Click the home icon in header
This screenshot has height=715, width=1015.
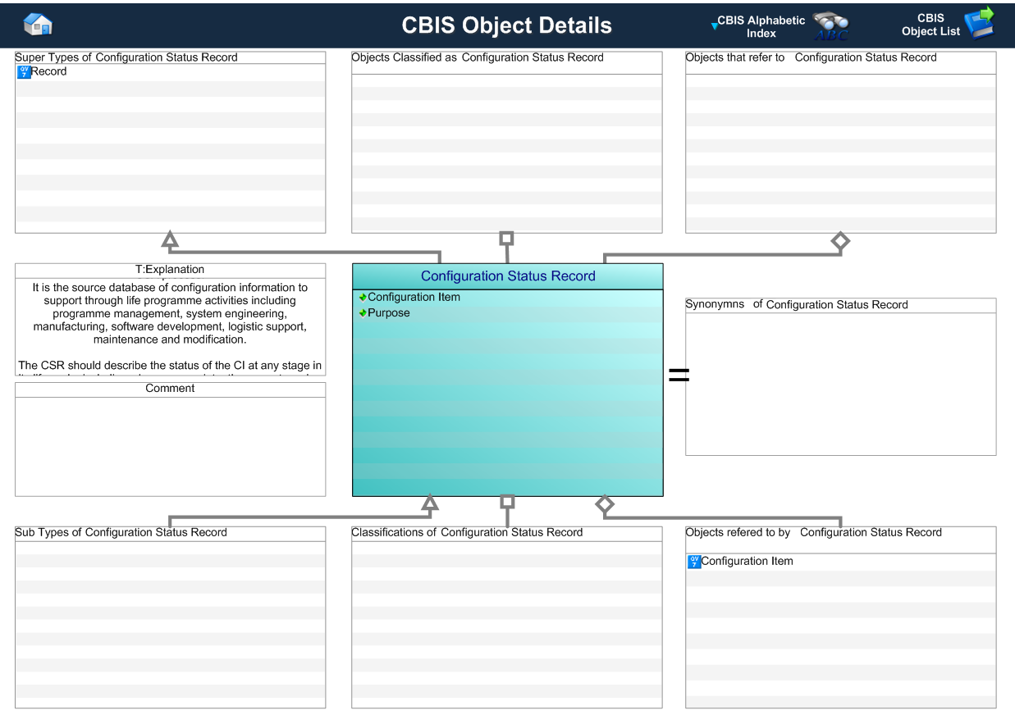pyautogui.click(x=38, y=25)
